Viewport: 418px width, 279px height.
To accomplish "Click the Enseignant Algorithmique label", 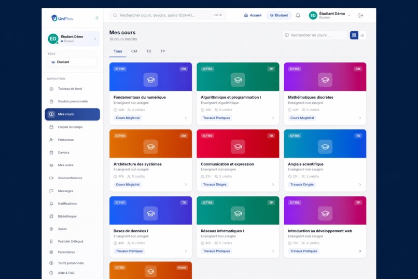I will 220,103.
